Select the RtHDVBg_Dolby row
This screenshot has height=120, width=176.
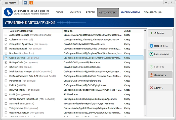click(x=73, y=90)
